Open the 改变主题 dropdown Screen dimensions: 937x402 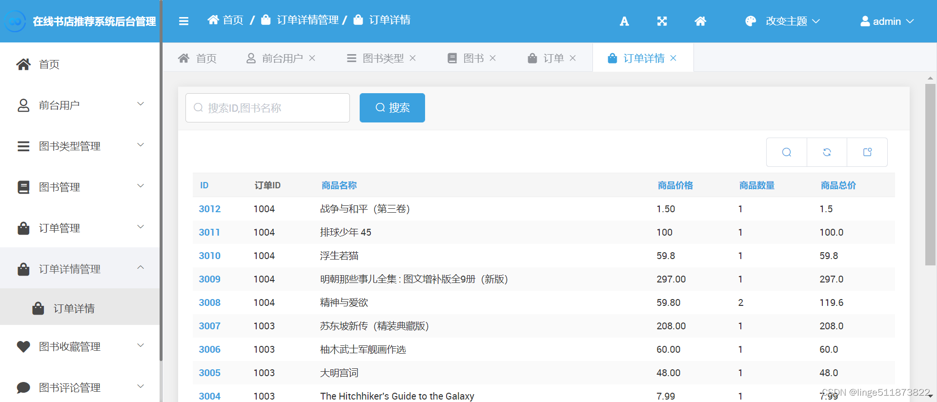[783, 21]
